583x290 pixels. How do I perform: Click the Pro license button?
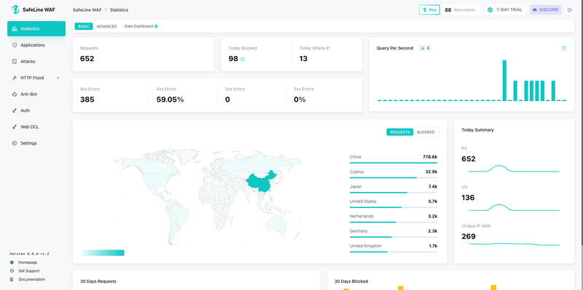429,10
